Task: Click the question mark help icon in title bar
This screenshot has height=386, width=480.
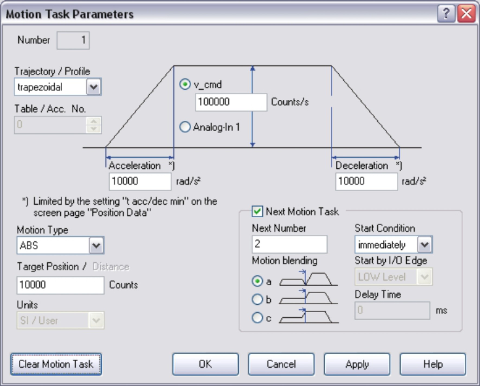Action: coord(446,14)
